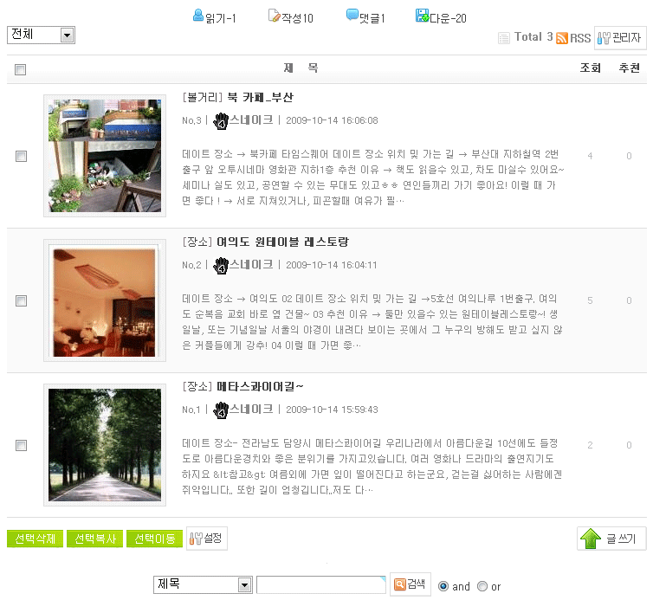Click author icon of 북 카페_부산 post
The image size is (653, 613).
[x=220, y=120]
